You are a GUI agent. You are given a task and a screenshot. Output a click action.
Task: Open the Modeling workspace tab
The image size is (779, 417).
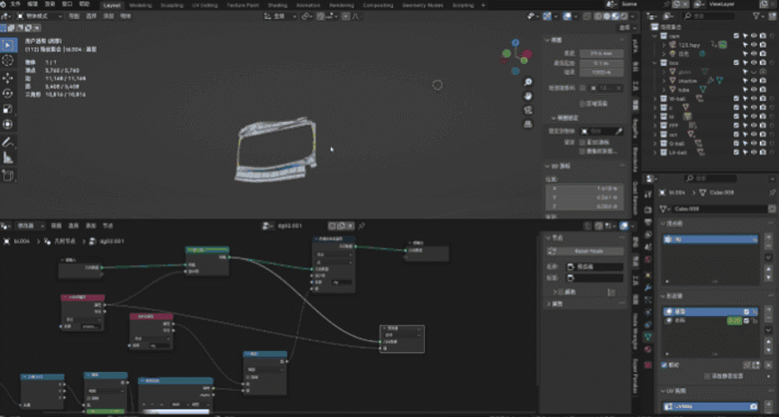pyautogui.click(x=141, y=5)
